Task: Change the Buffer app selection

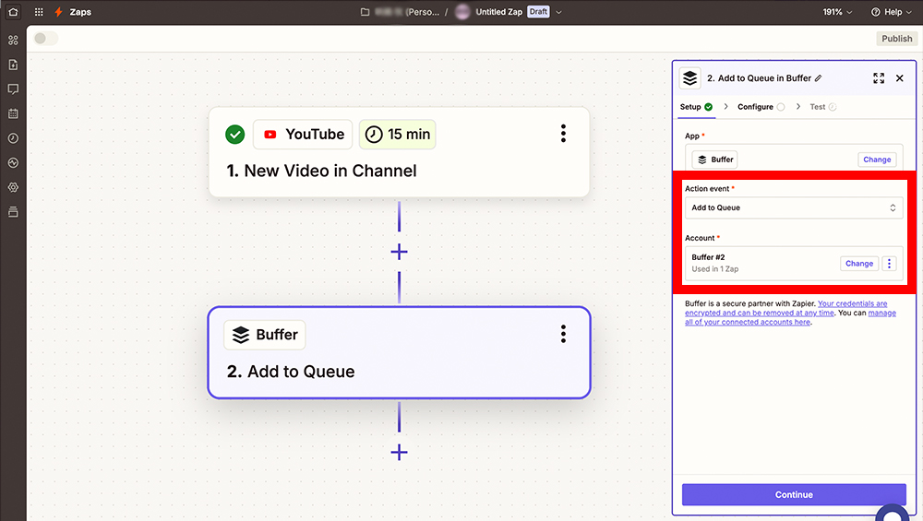Action: [877, 160]
